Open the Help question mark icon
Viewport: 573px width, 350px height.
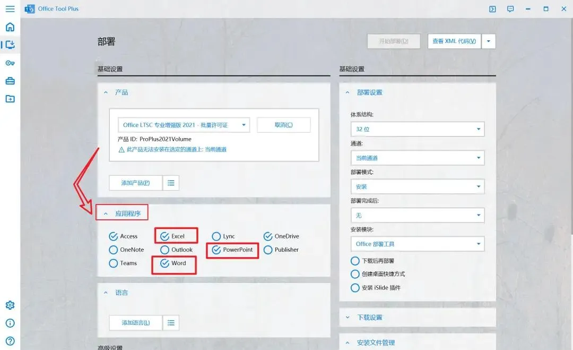tap(10, 341)
